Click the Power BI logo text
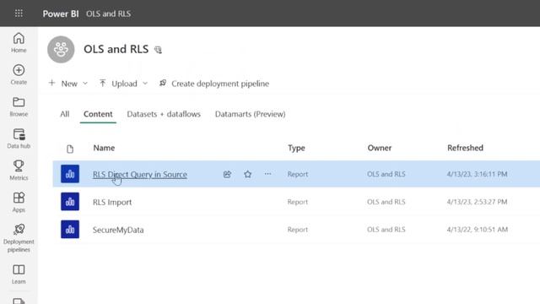Image resolution: width=540 pixels, height=304 pixels. click(61, 14)
